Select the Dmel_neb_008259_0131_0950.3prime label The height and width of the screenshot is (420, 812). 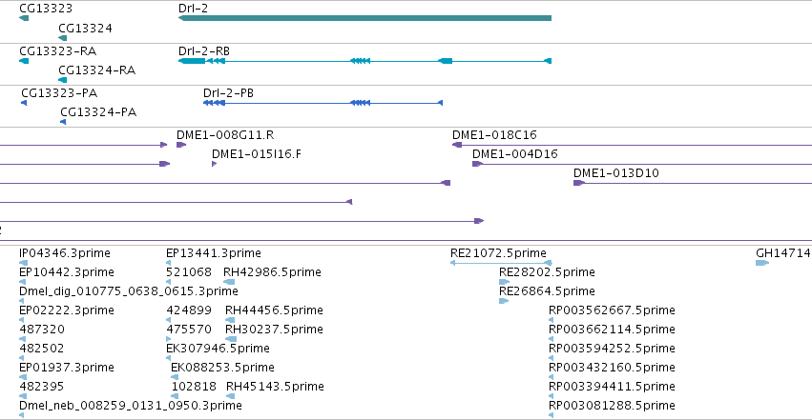pos(131,405)
